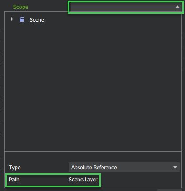Click the Path label
This screenshot has width=185, height=191.
coord(14,180)
